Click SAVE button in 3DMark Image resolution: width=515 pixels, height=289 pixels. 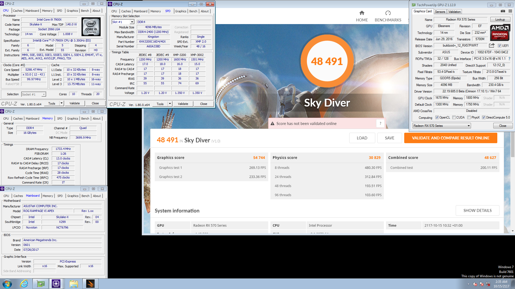389,138
